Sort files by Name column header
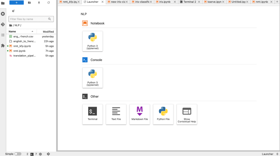The height and width of the screenshot is (156, 280). (x=21, y=32)
